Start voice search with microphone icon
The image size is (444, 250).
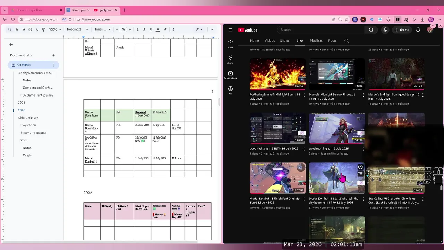[385, 30]
